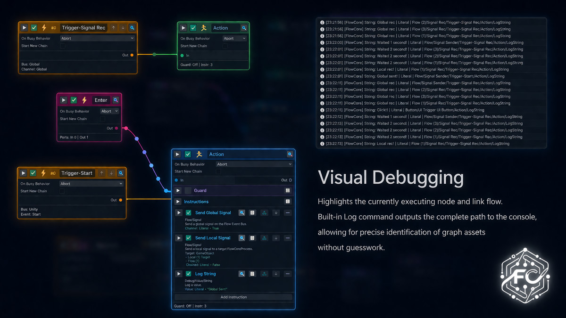This screenshot has height=318, width=566.
Task: Click search icon on green-bordered Action node
Action: click(x=244, y=28)
